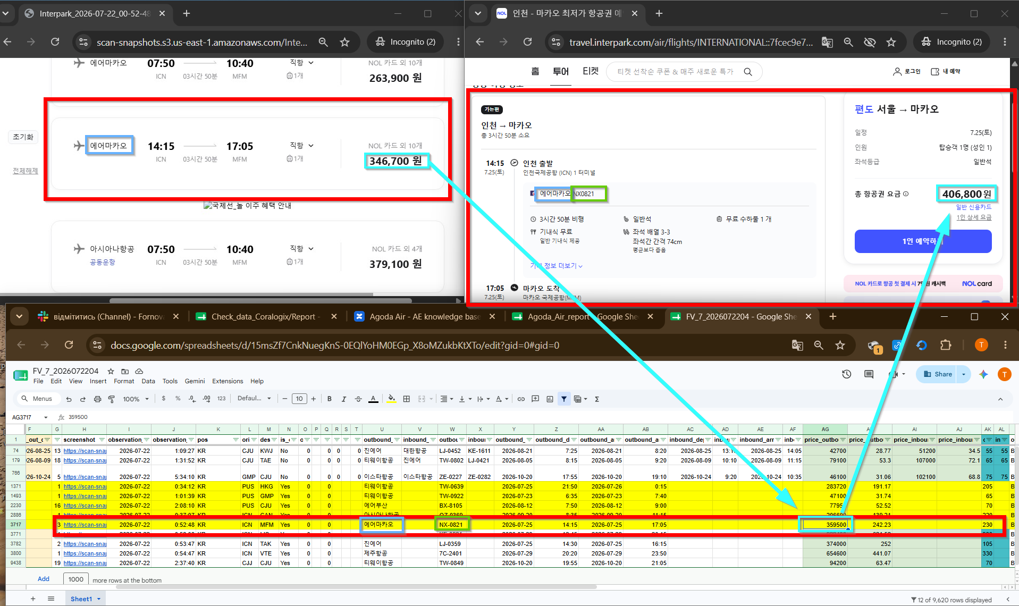Reload the Google Sheets browser window

tap(69, 345)
